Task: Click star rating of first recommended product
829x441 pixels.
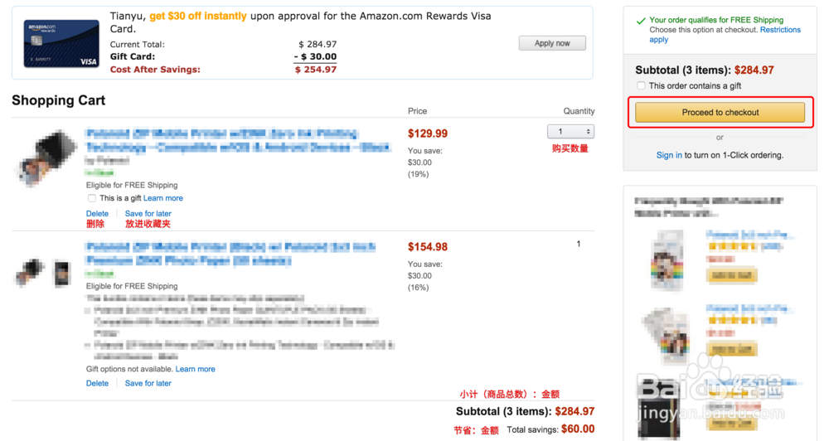Action: [733, 246]
